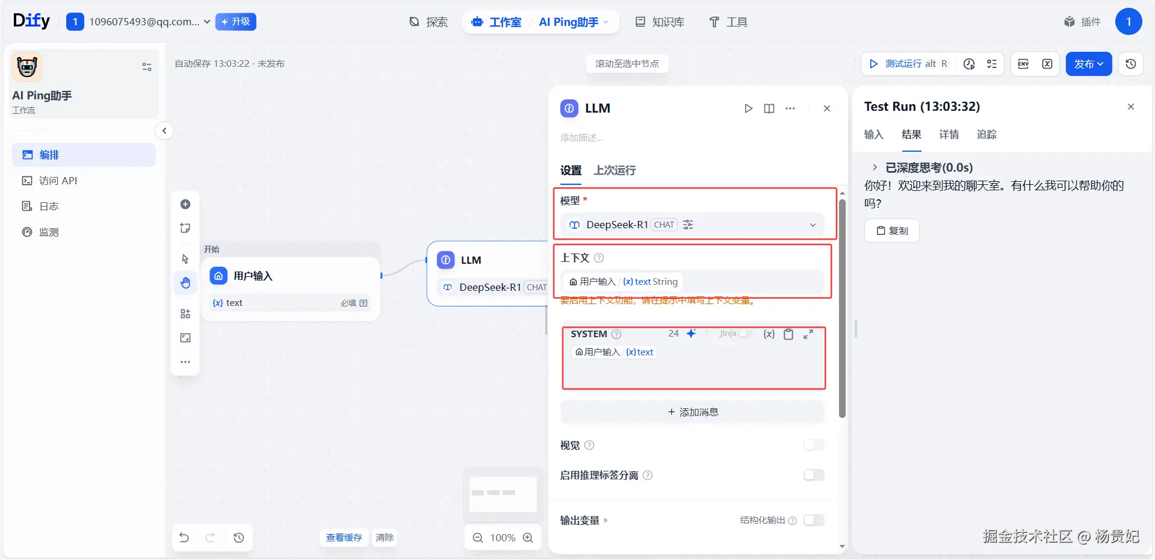Expand 已深度思考 reasoning section

click(921, 167)
